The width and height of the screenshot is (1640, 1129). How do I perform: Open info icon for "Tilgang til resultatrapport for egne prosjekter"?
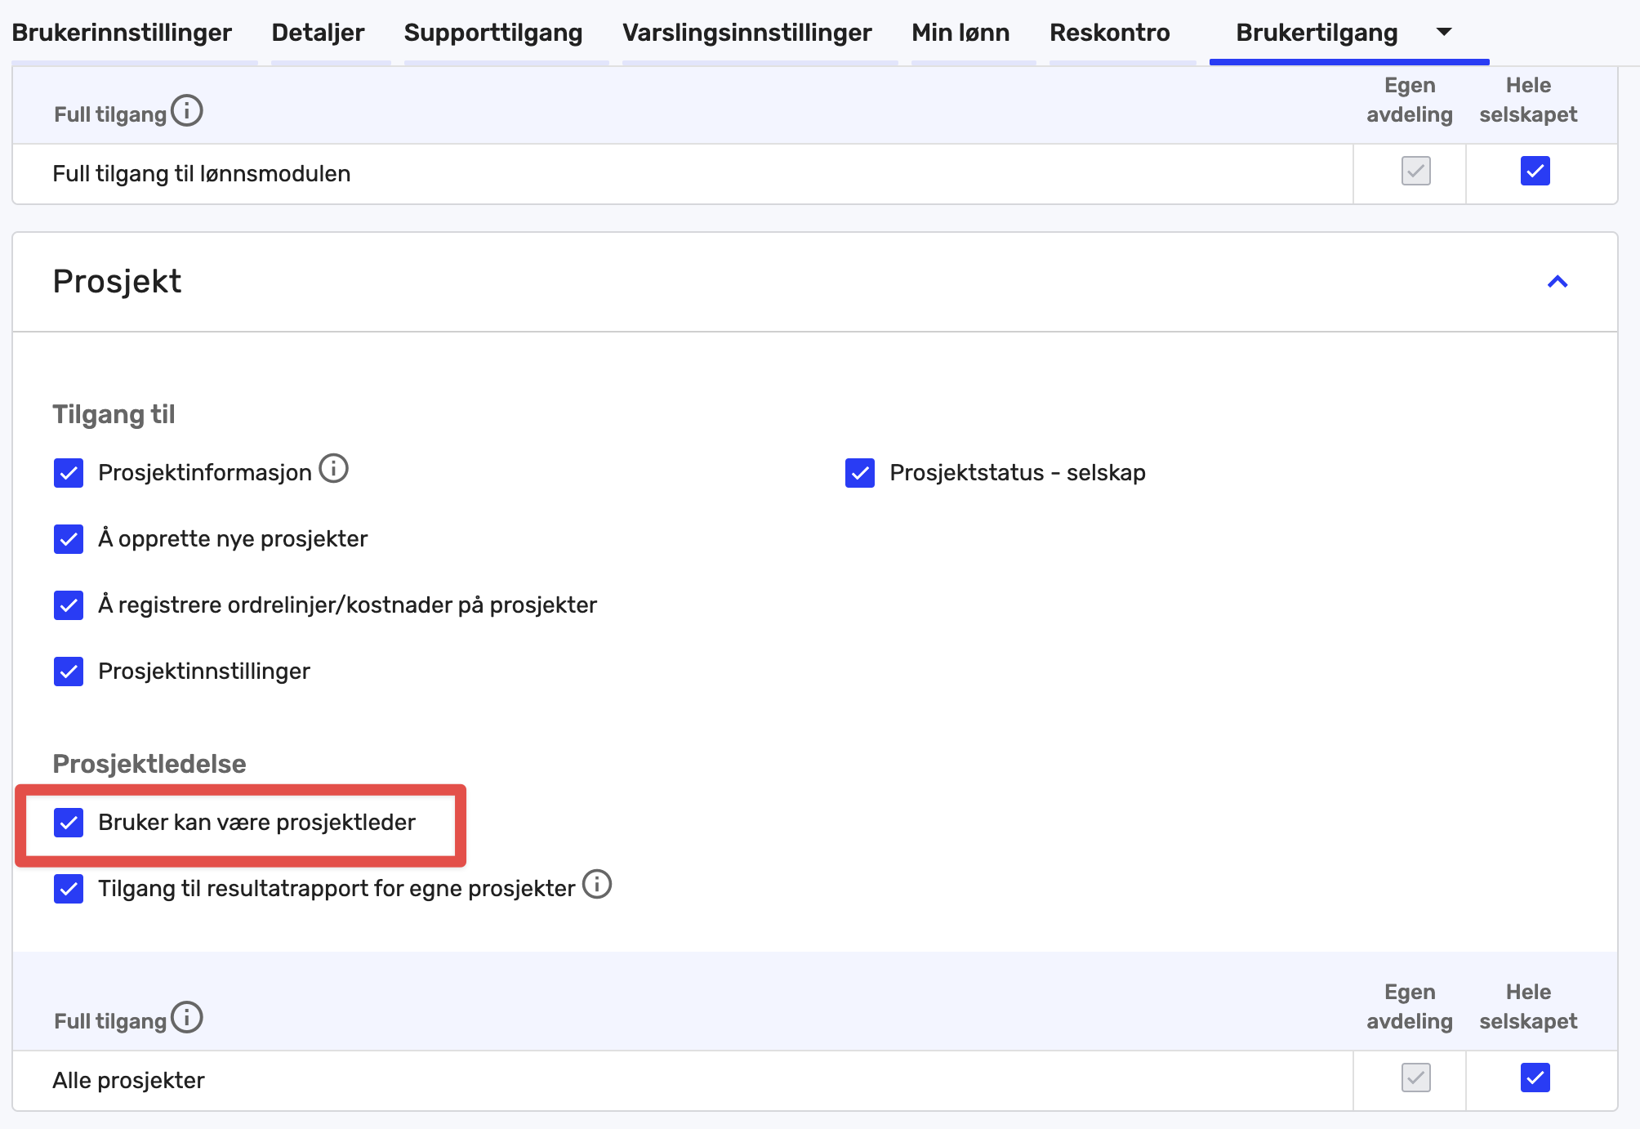click(599, 885)
